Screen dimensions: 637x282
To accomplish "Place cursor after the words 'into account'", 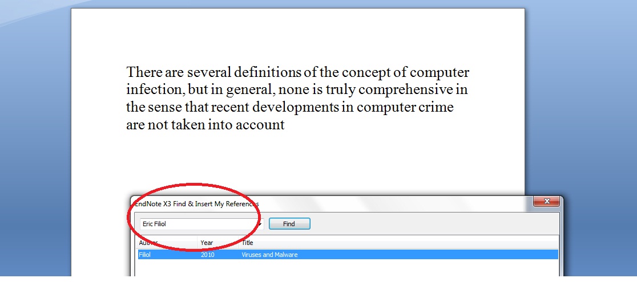I will pyautogui.click(x=285, y=125).
